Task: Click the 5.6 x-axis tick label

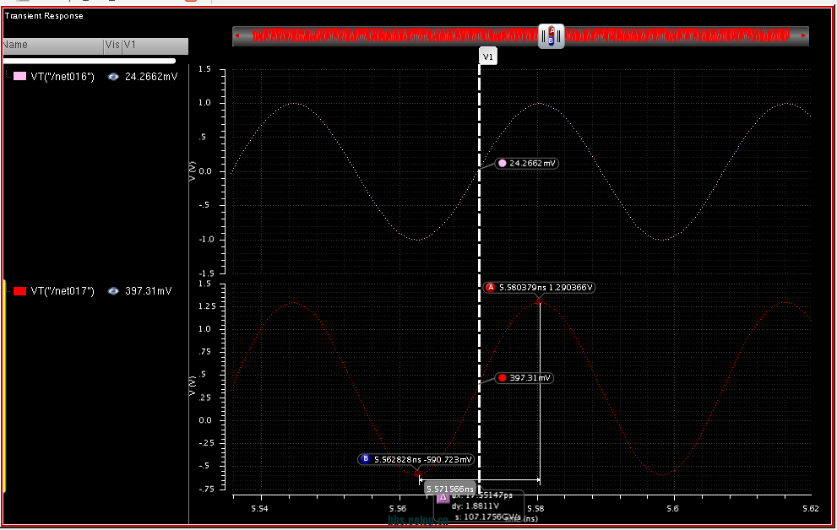Action: tap(672, 509)
